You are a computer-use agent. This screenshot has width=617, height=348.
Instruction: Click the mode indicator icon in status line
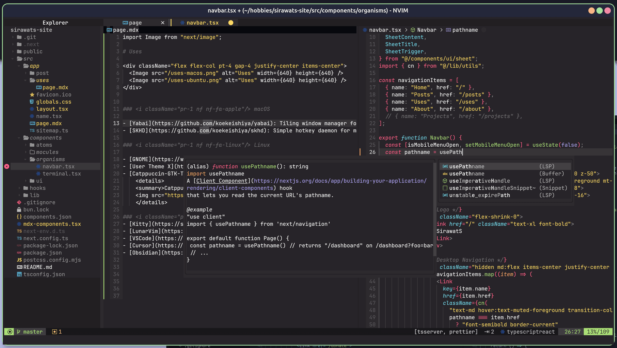pos(10,332)
